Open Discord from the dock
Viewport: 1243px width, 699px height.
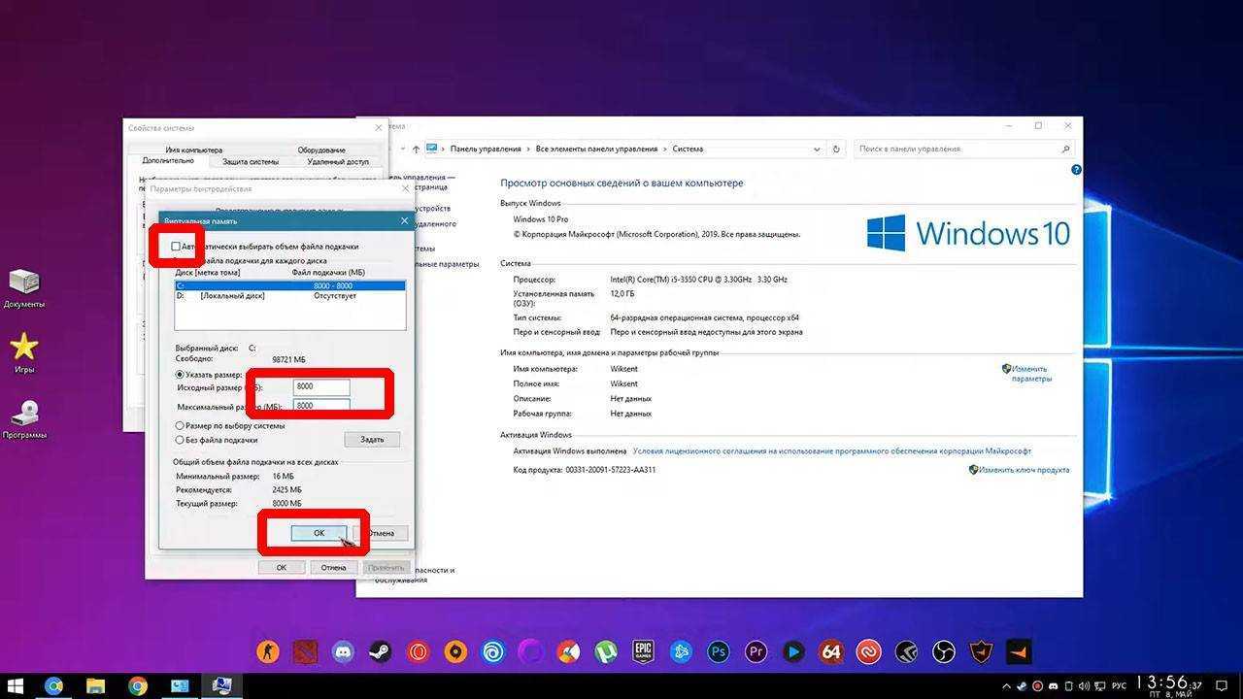(x=343, y=651)
